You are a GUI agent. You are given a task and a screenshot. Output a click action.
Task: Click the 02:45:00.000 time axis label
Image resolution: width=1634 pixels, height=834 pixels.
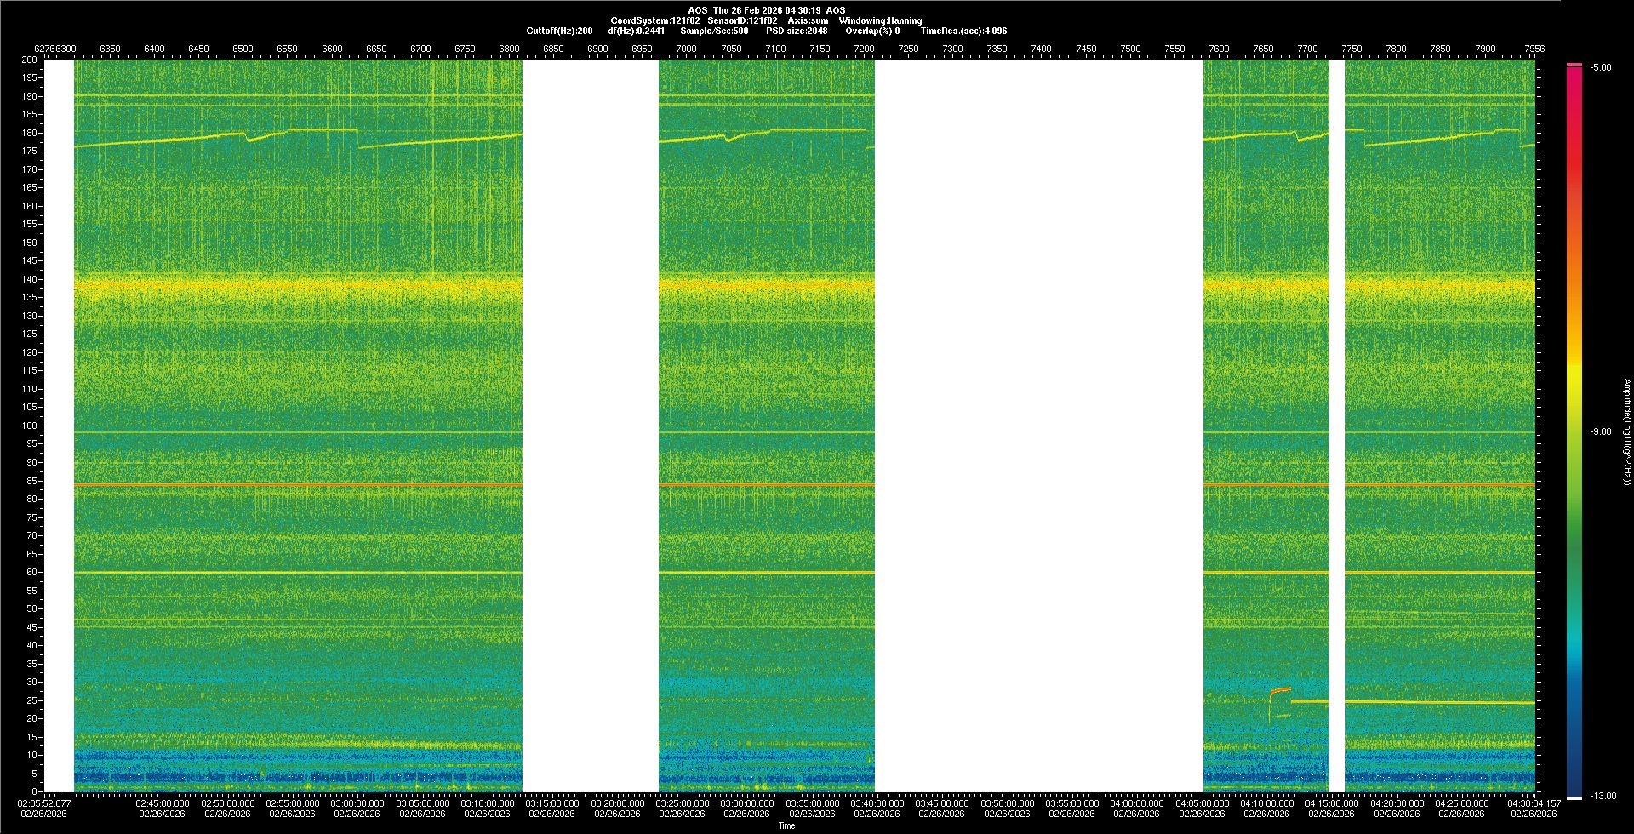163,803
